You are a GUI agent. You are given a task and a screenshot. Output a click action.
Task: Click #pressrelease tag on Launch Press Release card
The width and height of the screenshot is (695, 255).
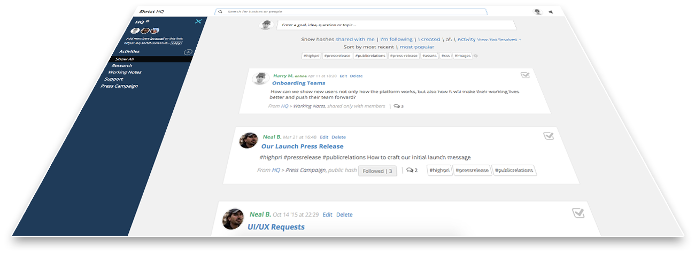[472, 171]
